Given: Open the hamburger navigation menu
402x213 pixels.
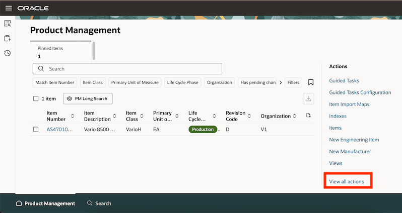Looking at the screenshot, I should click(9, 8).
